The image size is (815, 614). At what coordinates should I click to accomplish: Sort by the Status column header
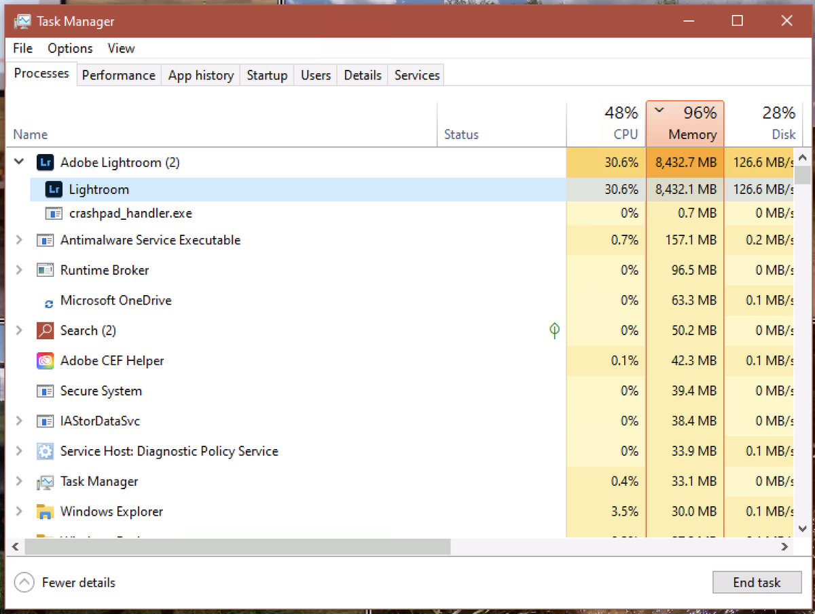click(x=502, y=124)
